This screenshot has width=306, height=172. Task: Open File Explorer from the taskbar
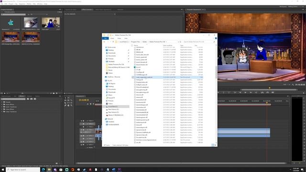(49, 170)
